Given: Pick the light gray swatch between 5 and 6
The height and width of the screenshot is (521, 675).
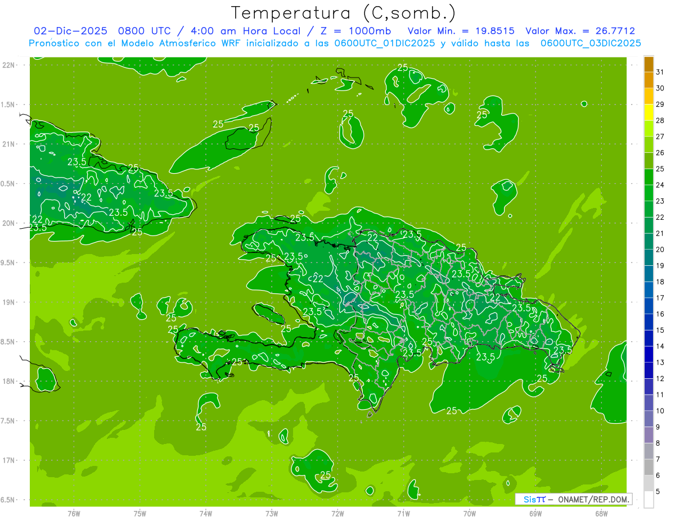Looking at the screenshot, I should (x=649, y=483).
